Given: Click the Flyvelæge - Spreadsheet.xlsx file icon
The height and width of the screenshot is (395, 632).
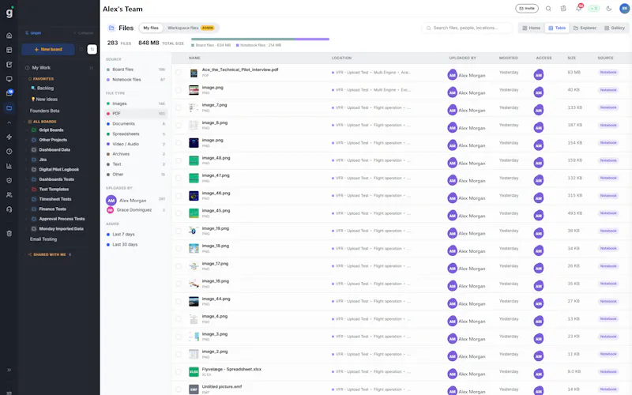Looking at the screenshot, I should click(x=194, y=371).
